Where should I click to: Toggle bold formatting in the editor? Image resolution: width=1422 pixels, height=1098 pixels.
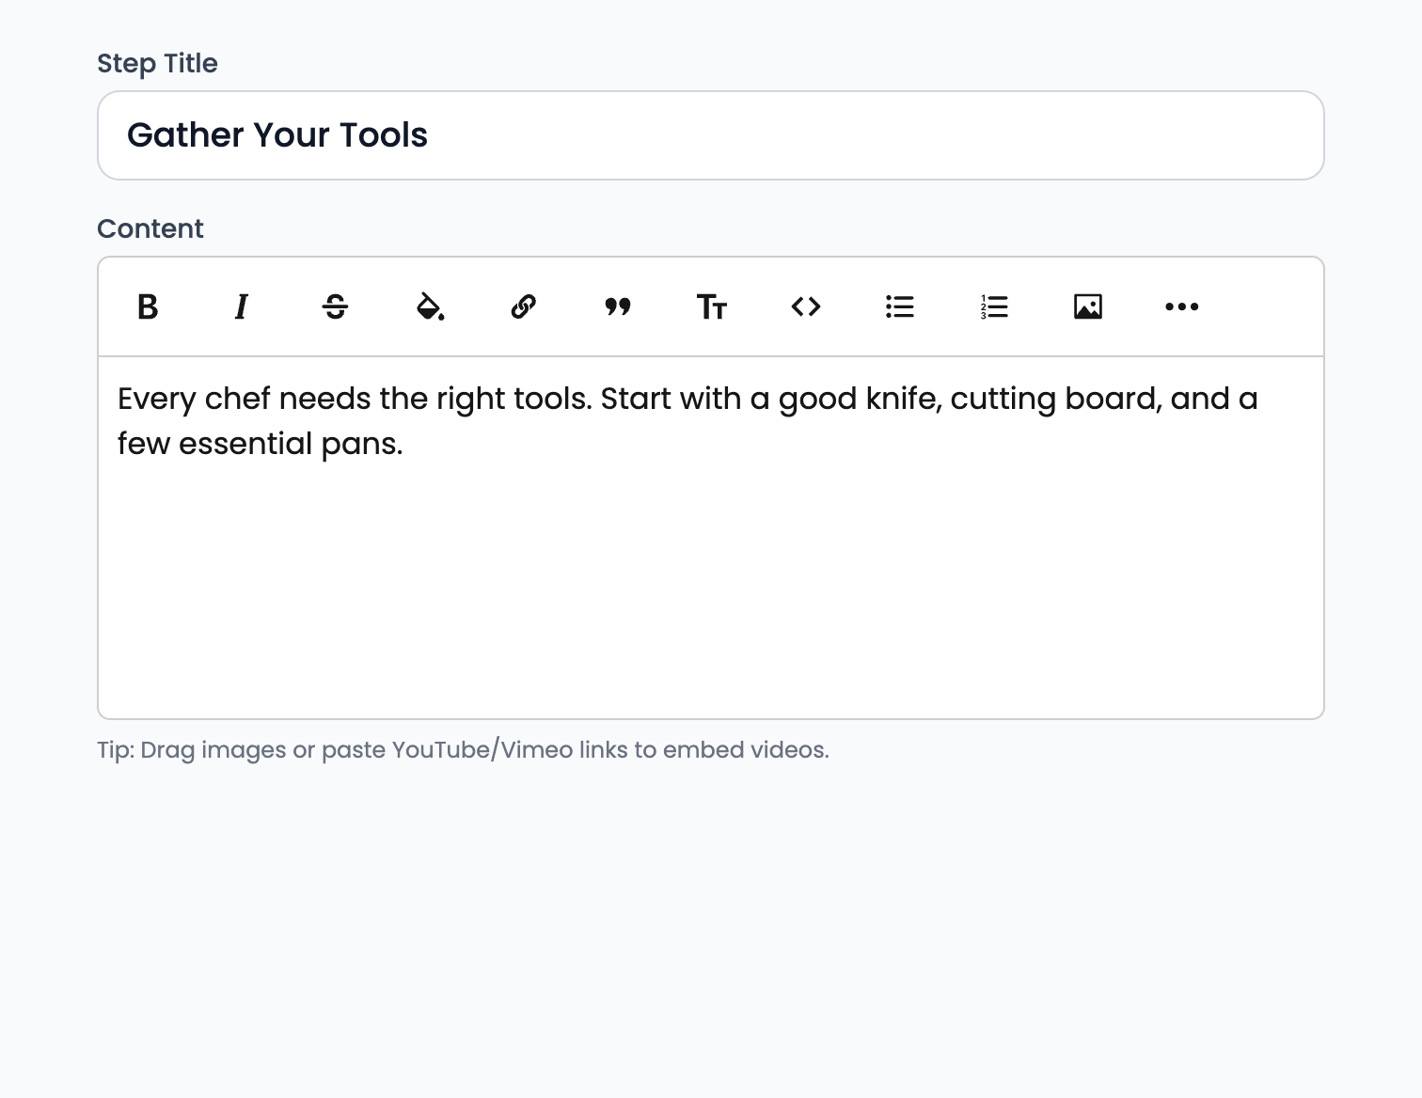coord(147,306)
